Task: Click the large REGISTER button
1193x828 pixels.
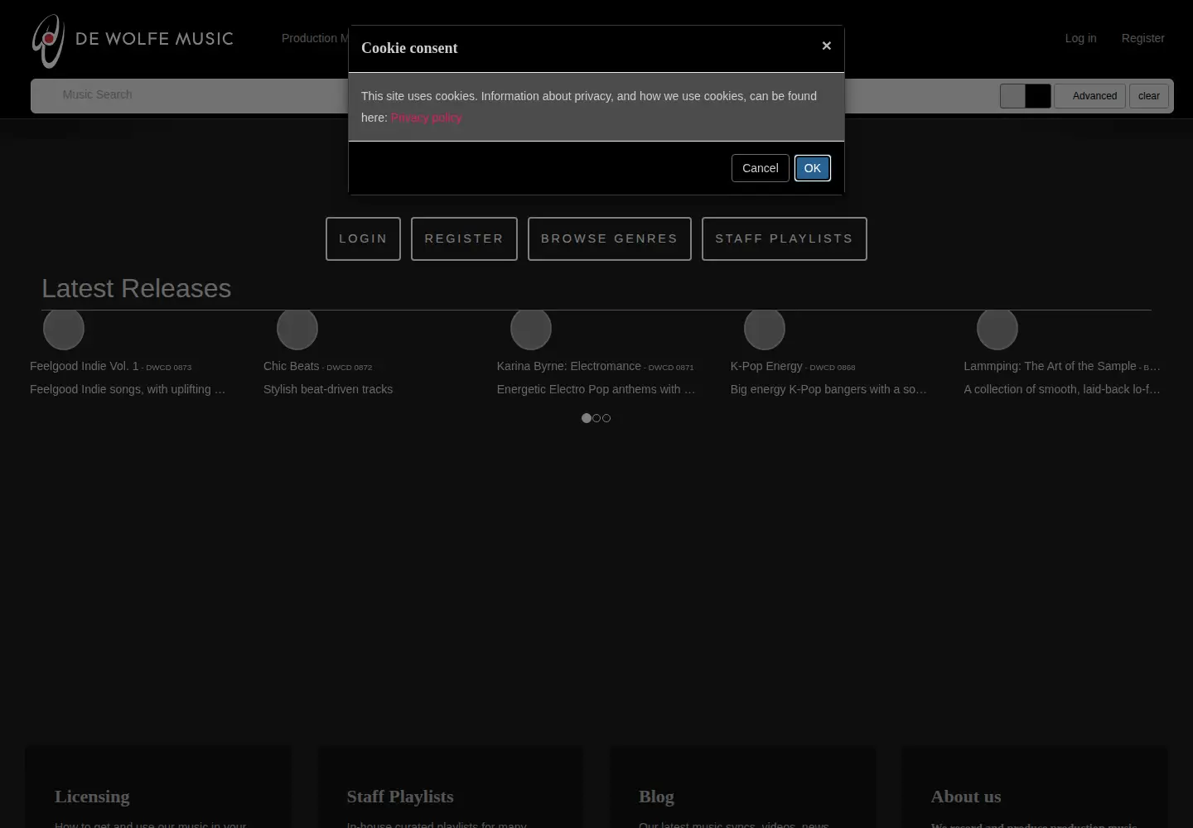Action: coord(464,238)
